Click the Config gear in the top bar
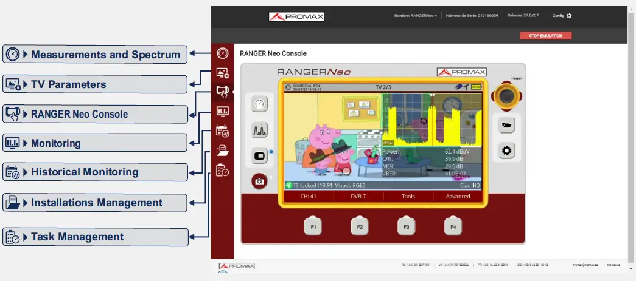636x281 pixels. [x=569, y=16]
